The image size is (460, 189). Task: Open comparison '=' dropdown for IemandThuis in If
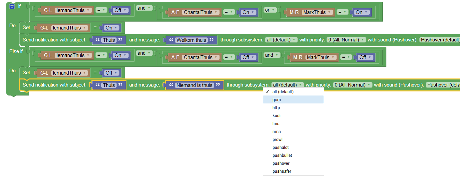tap(101, 10)
